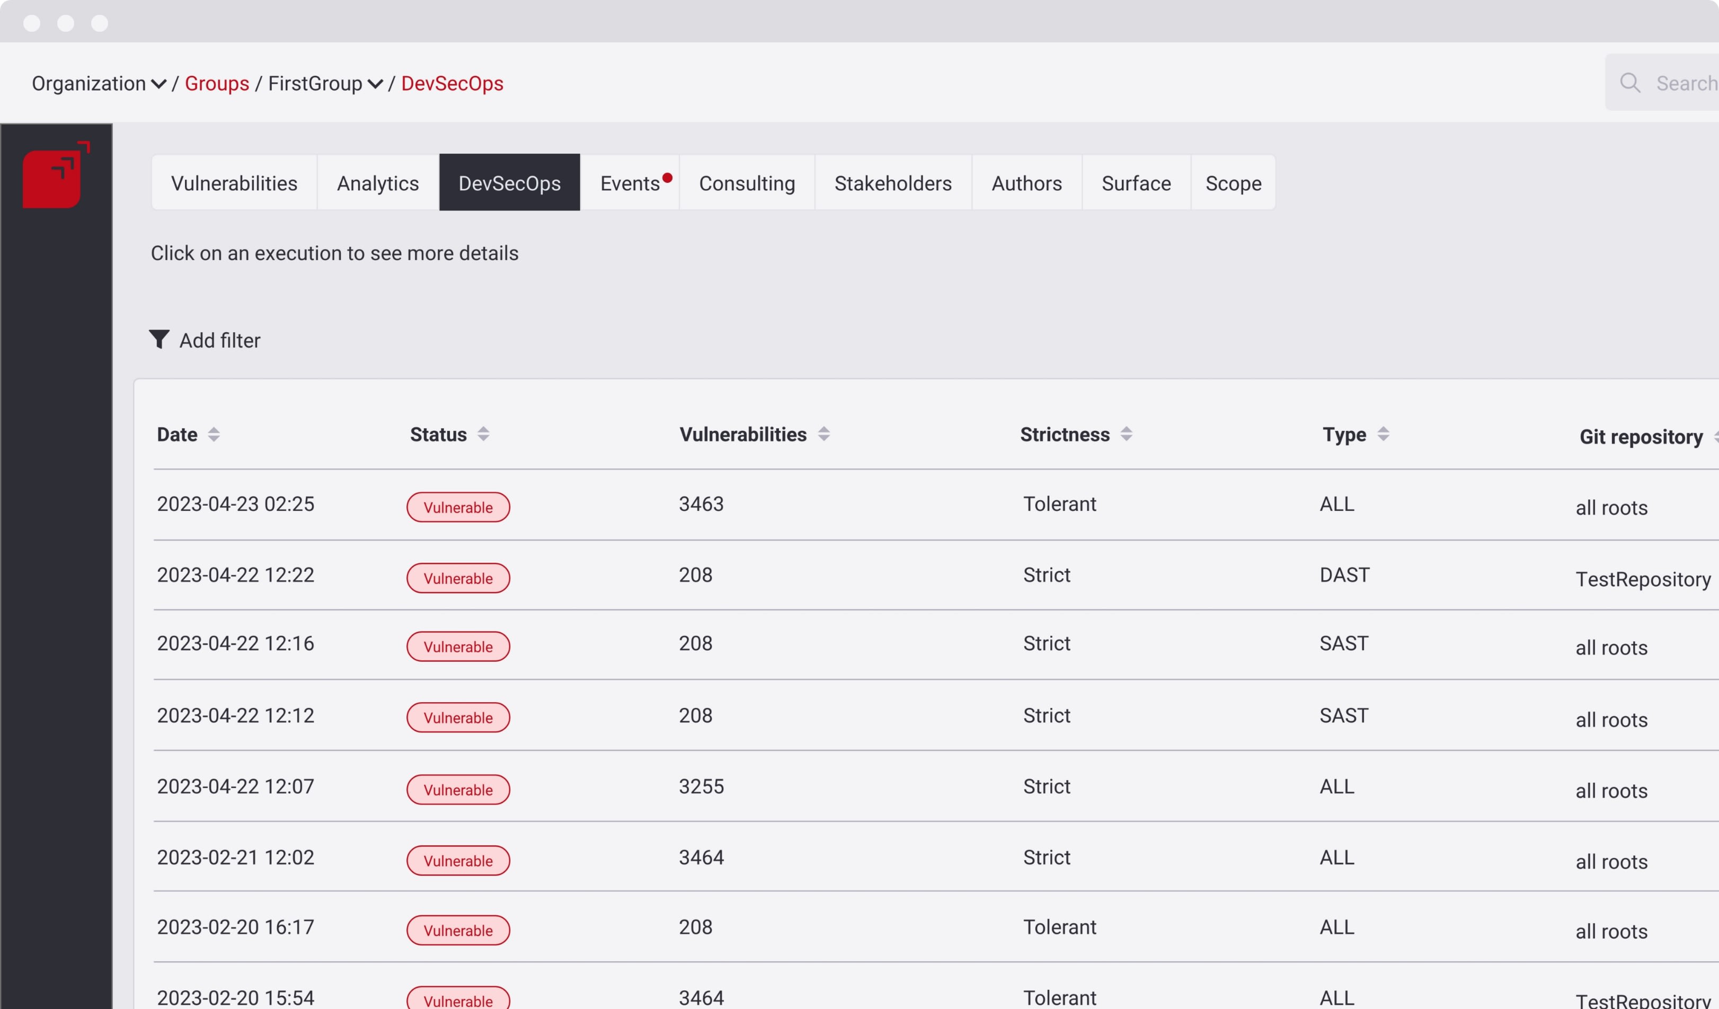Select the Scope tab
The width and height of the screenshot is (1719, 1009).
point(1233,183)
